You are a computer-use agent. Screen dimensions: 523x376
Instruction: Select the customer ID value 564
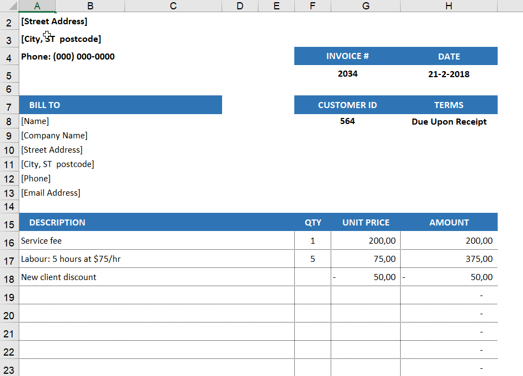[x=347, y=121]
